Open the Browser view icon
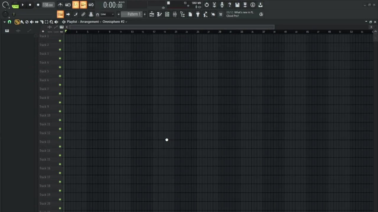The height and width of the screenshot is (212, 378). coord(183,14)
